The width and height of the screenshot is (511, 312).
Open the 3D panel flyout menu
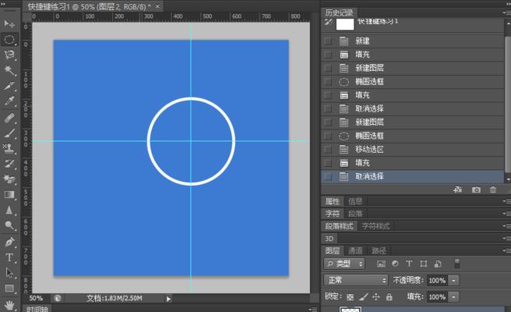(x=506, y=239)
